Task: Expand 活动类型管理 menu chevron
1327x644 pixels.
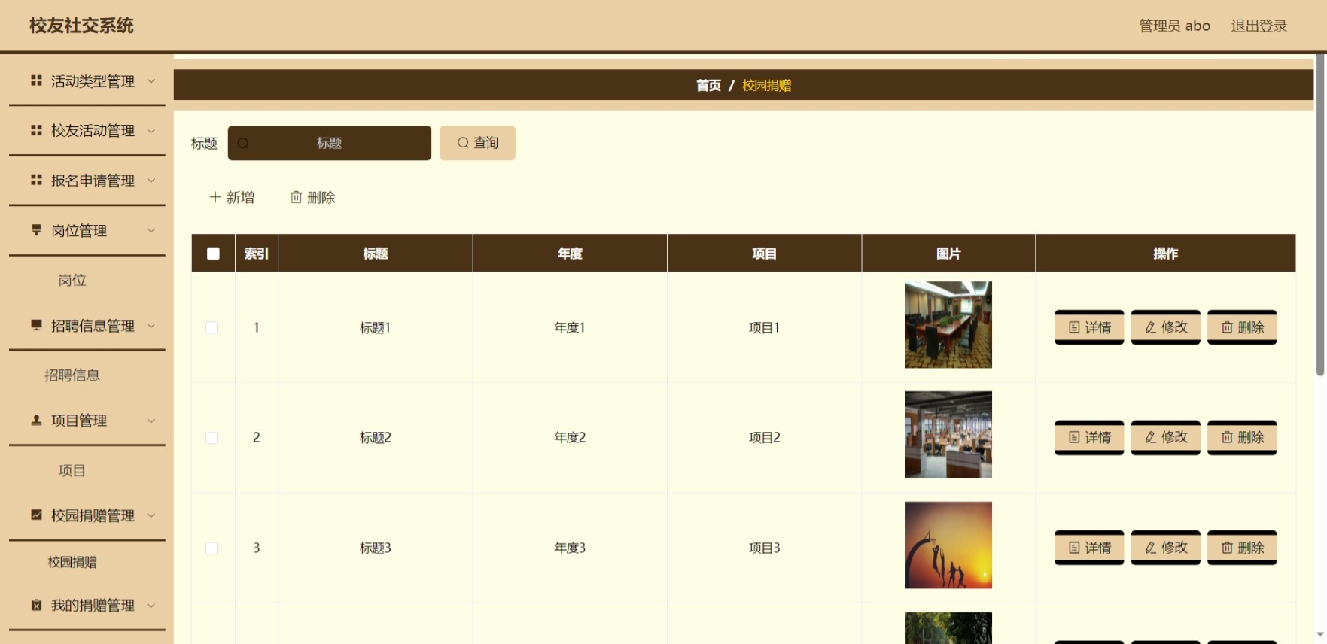Action: pos(151,80)
